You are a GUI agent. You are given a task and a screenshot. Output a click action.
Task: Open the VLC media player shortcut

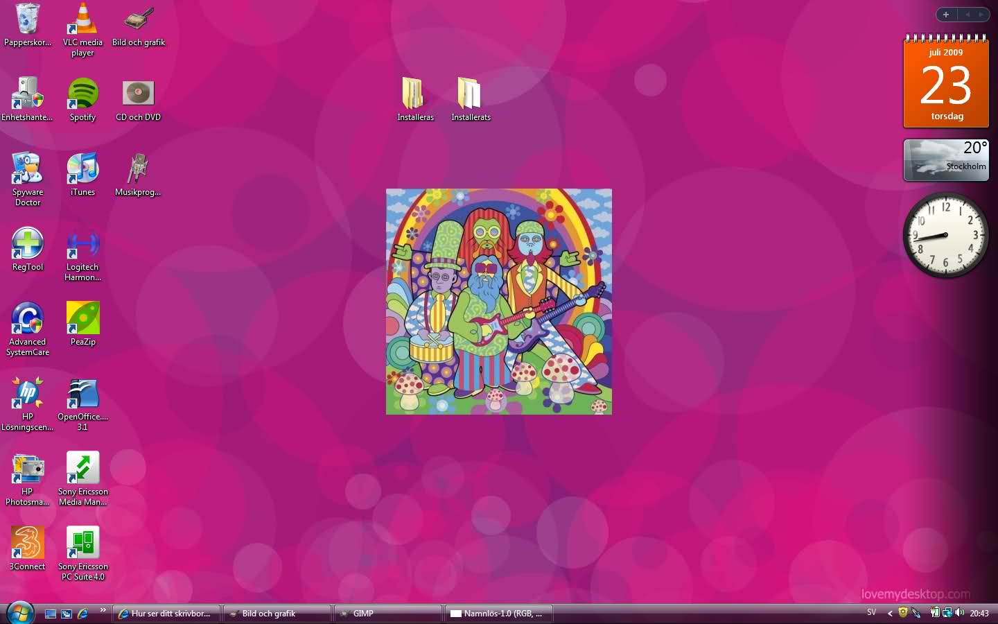pos(82,29)
